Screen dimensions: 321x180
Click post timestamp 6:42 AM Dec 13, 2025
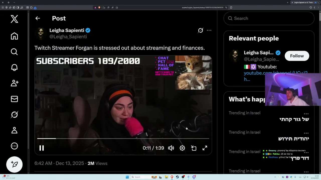coord(59,163)
